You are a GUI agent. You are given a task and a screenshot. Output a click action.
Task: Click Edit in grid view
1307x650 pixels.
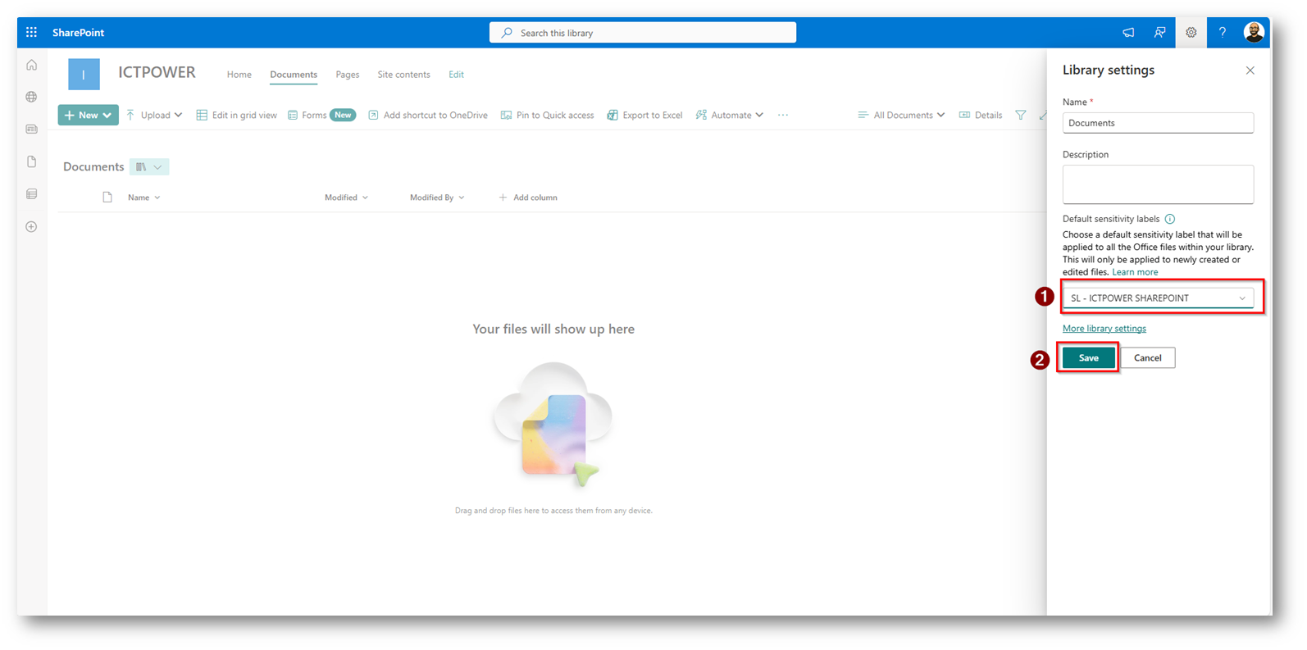point(236,116)
